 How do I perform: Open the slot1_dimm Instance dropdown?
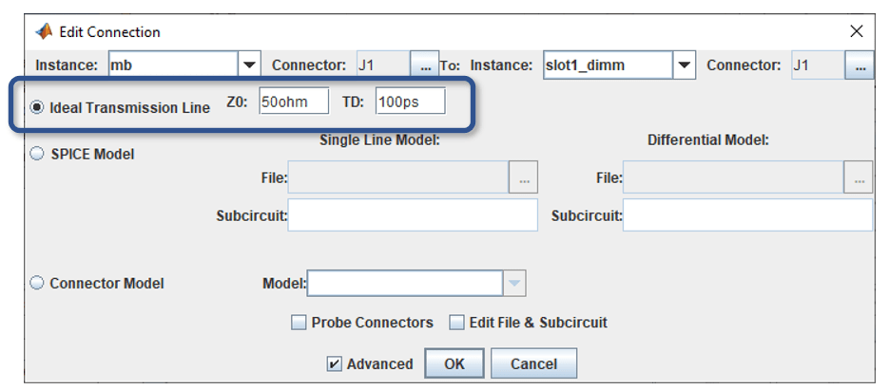click(x=684, y=65)
